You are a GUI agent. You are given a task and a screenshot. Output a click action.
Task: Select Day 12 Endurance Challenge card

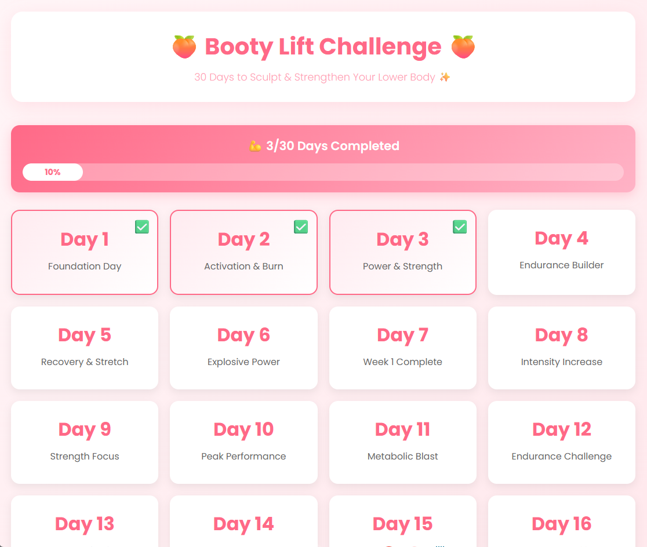561,442
